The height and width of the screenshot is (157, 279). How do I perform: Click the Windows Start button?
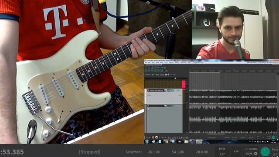[x=147, y=141]
